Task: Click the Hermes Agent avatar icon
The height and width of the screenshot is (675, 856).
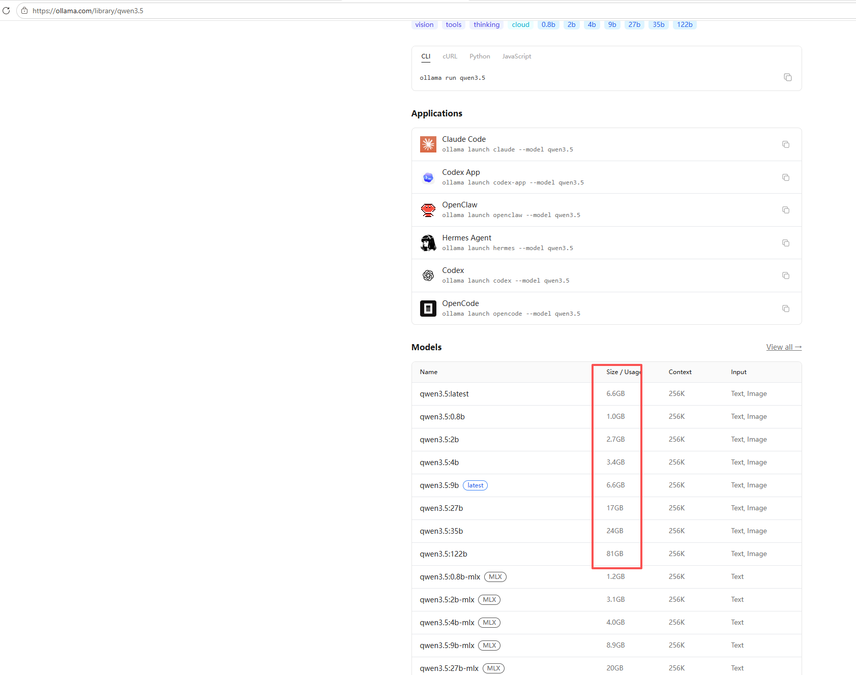Action: click(428, 243)
